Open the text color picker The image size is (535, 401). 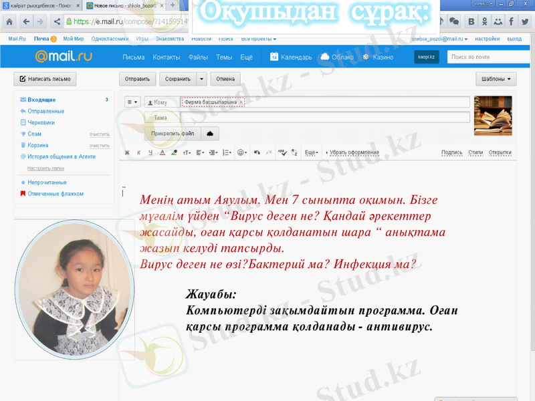162,153
